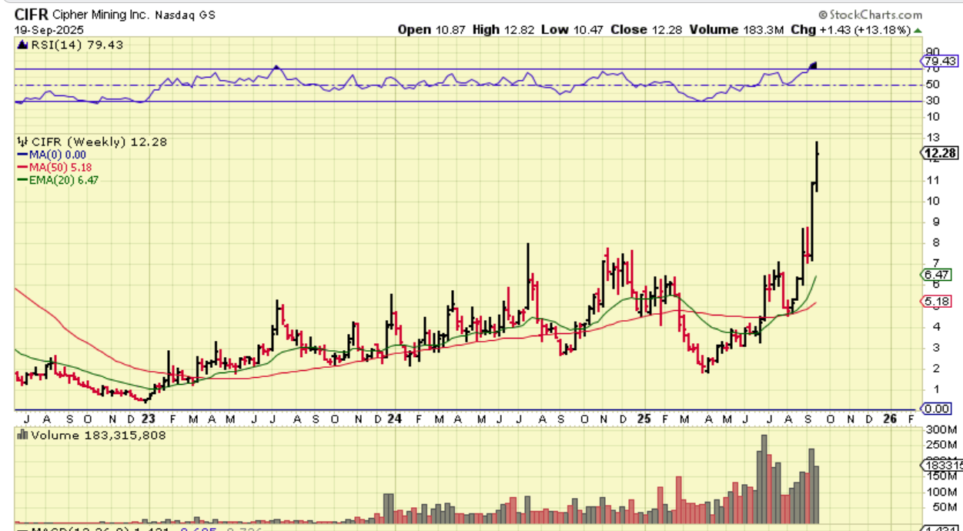
Task: Click the latest weekly price bar near 12.28
Action: (816, 166)
